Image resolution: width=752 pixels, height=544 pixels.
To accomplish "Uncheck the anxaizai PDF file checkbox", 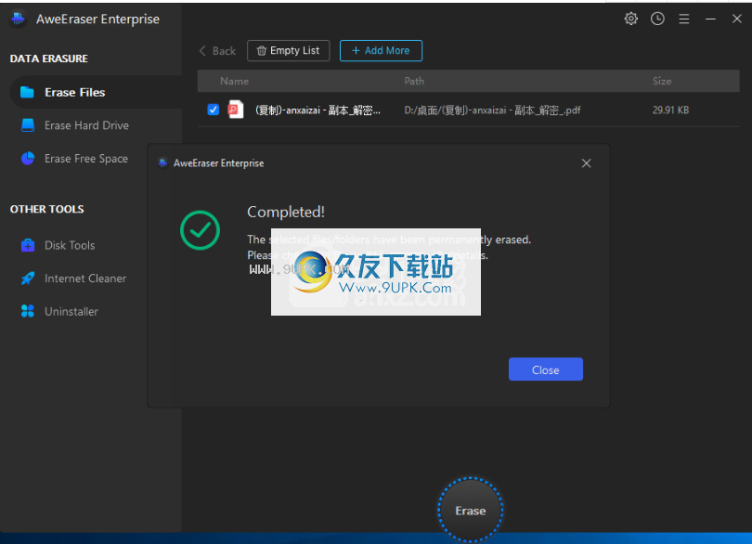I will coord(213,110).
